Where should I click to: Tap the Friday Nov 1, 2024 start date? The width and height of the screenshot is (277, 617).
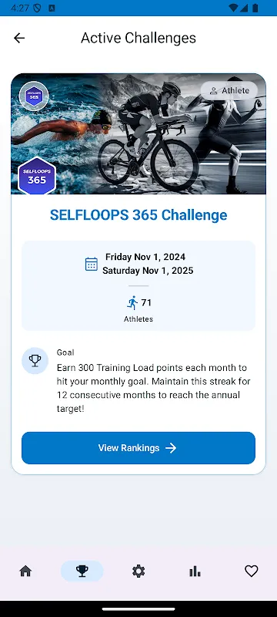145,257
